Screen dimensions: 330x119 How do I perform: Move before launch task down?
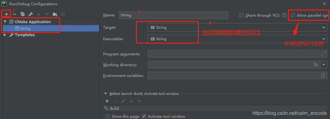(139, 101)
